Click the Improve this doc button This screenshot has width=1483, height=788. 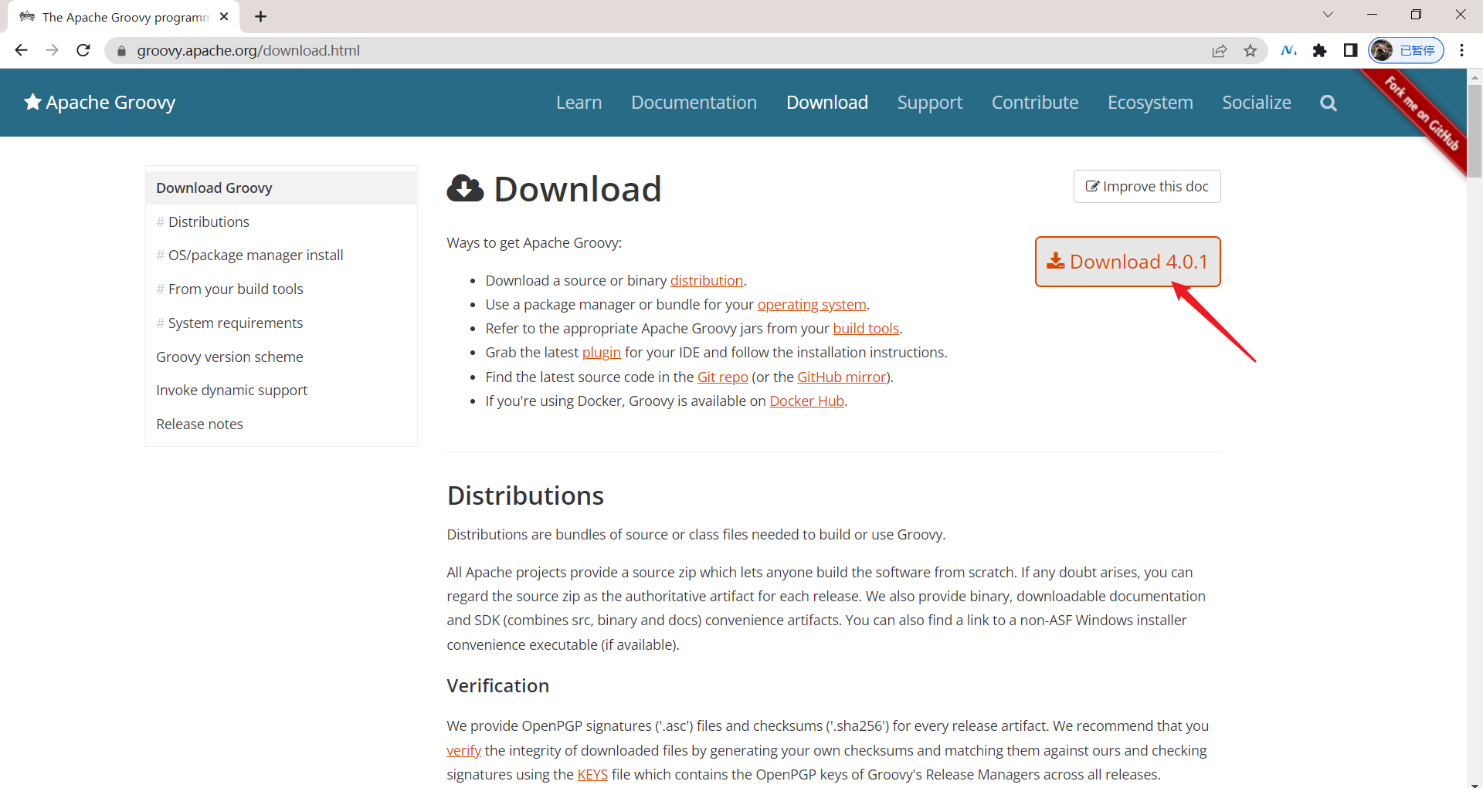[x=1147, y=187]
